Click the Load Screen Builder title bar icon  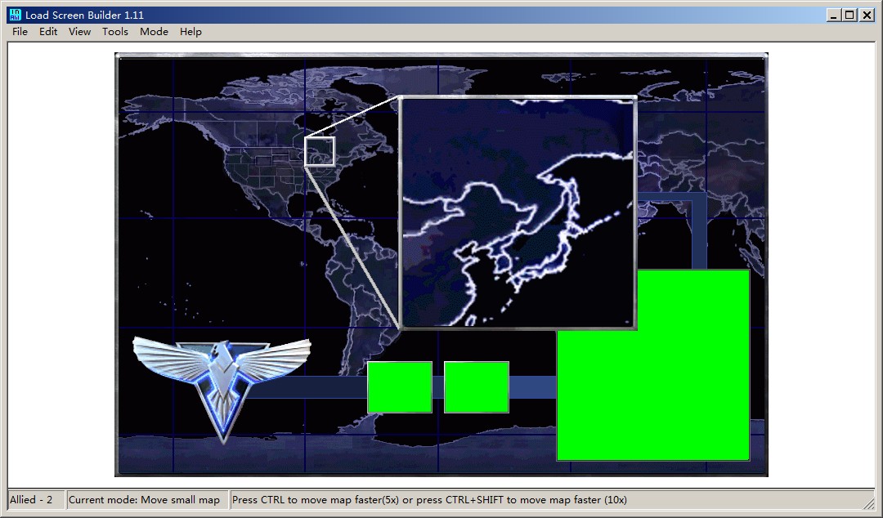tap(15, 16)
